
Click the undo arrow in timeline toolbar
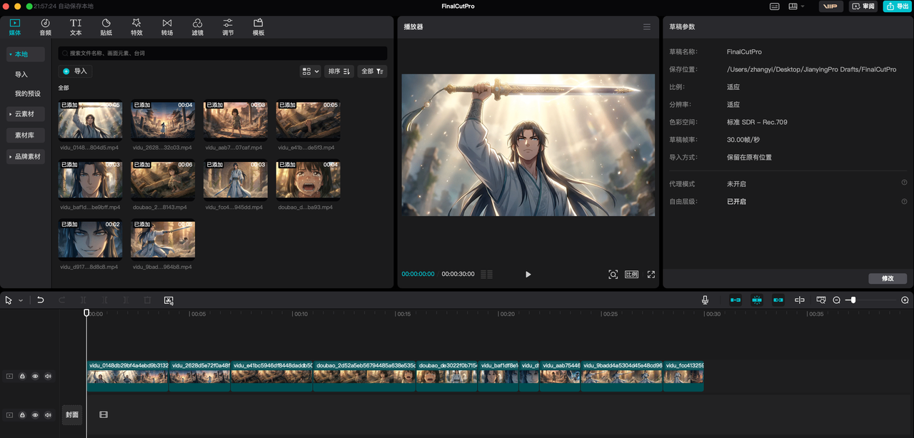(41, 300)
